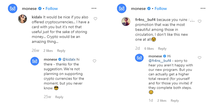Like monese's reply to fr4ns__buf4

[199, 57]
